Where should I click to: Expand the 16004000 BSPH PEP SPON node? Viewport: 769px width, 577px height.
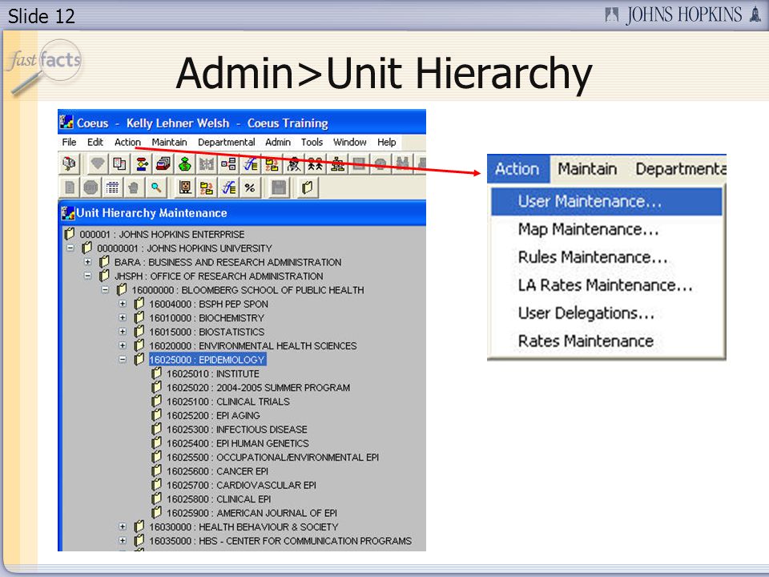click(123, 304)
